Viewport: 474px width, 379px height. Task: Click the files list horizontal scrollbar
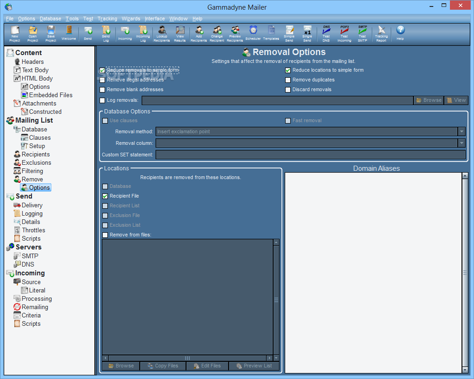click(187, 358)
